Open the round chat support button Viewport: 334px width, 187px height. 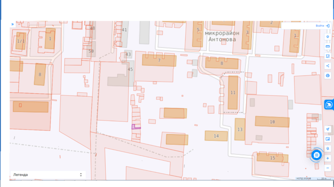point(316,155)
